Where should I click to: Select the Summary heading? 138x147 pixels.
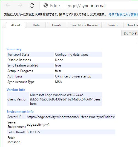[14, 49]
